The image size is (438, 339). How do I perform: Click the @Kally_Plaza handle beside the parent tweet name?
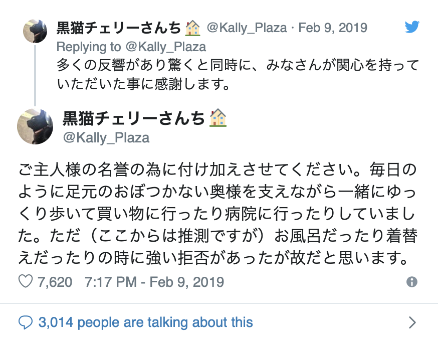click(x=247, y=28)
